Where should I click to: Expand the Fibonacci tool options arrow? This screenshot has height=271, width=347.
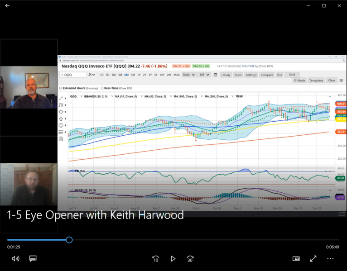coord(65,105)
